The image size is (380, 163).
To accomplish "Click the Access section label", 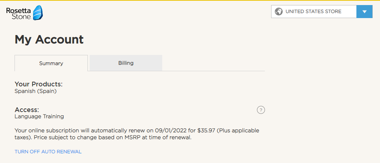I will click(26, 110).
